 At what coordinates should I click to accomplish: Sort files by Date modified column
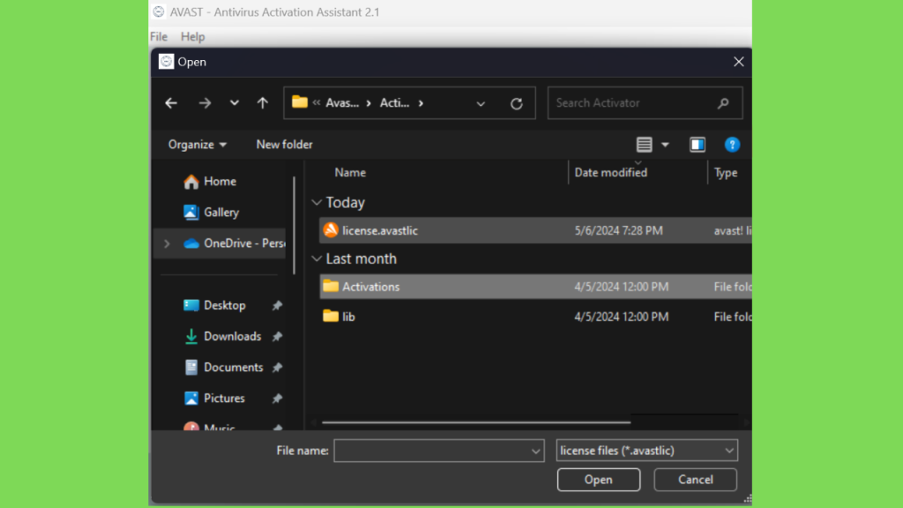610,172
